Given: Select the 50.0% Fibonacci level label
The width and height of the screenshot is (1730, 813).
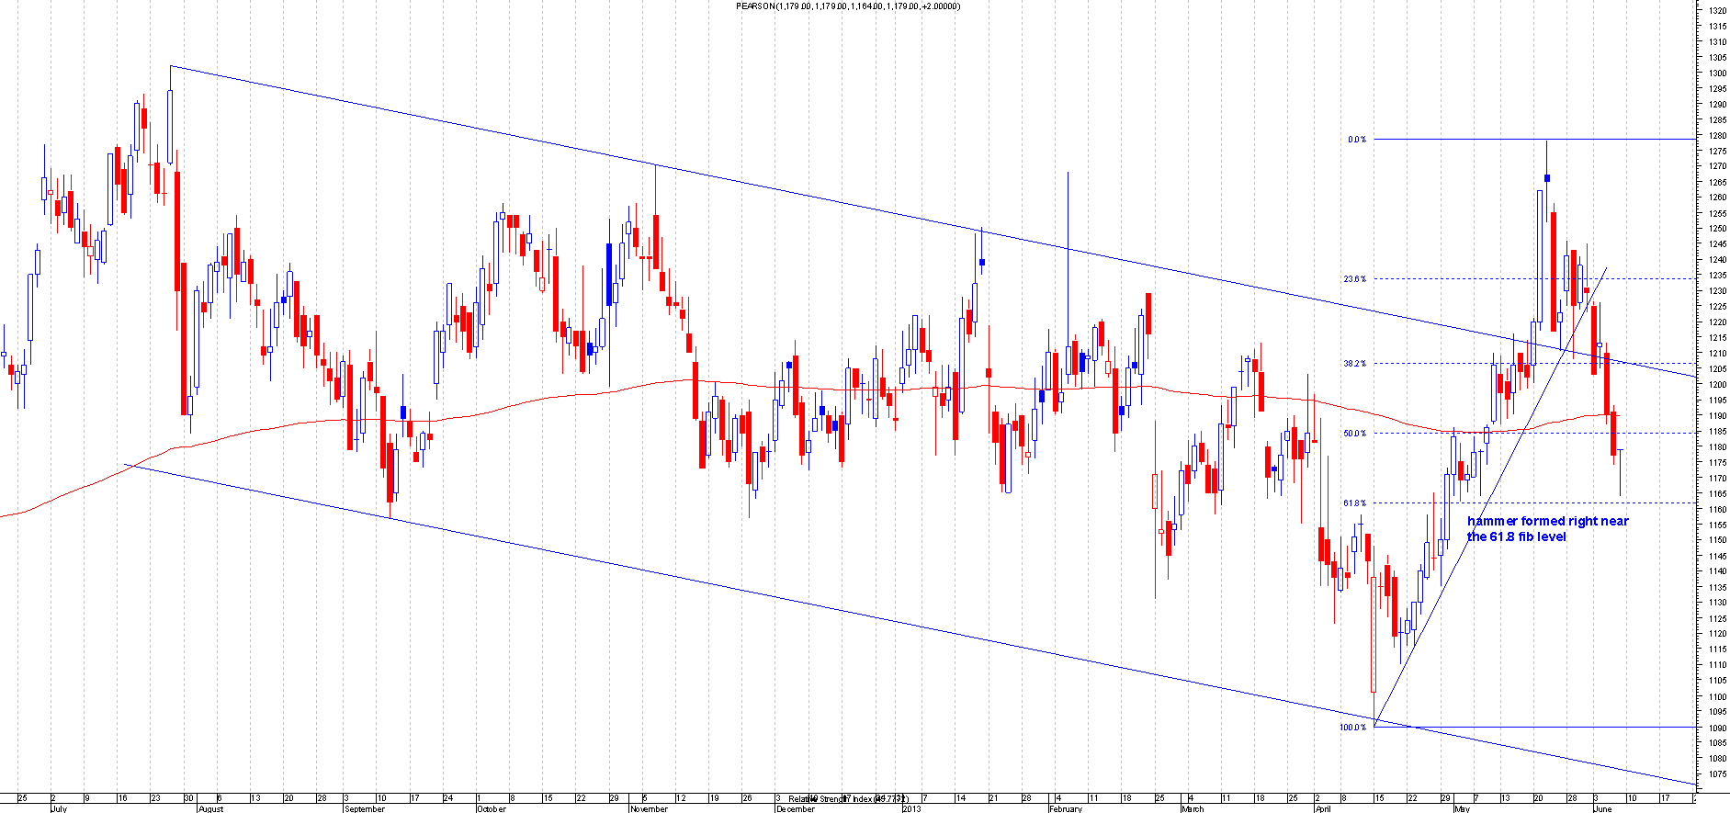Looking at the screenshot, I should coord(1354,434).
